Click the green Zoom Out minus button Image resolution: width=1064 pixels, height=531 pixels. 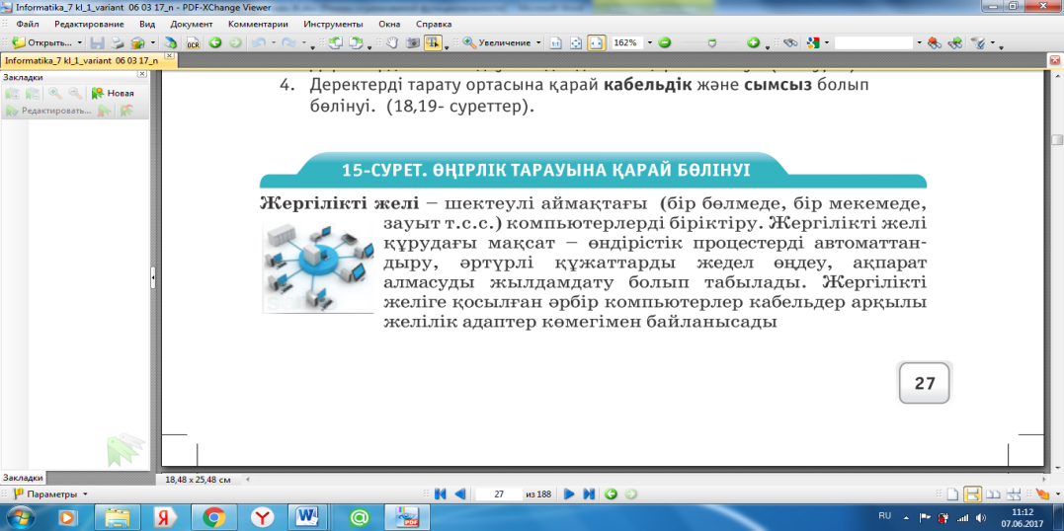[x=665, y=42]
